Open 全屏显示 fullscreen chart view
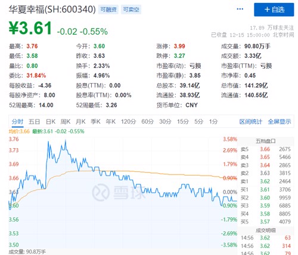The width and height of the screenshot is (298, 255). (280, 121)
